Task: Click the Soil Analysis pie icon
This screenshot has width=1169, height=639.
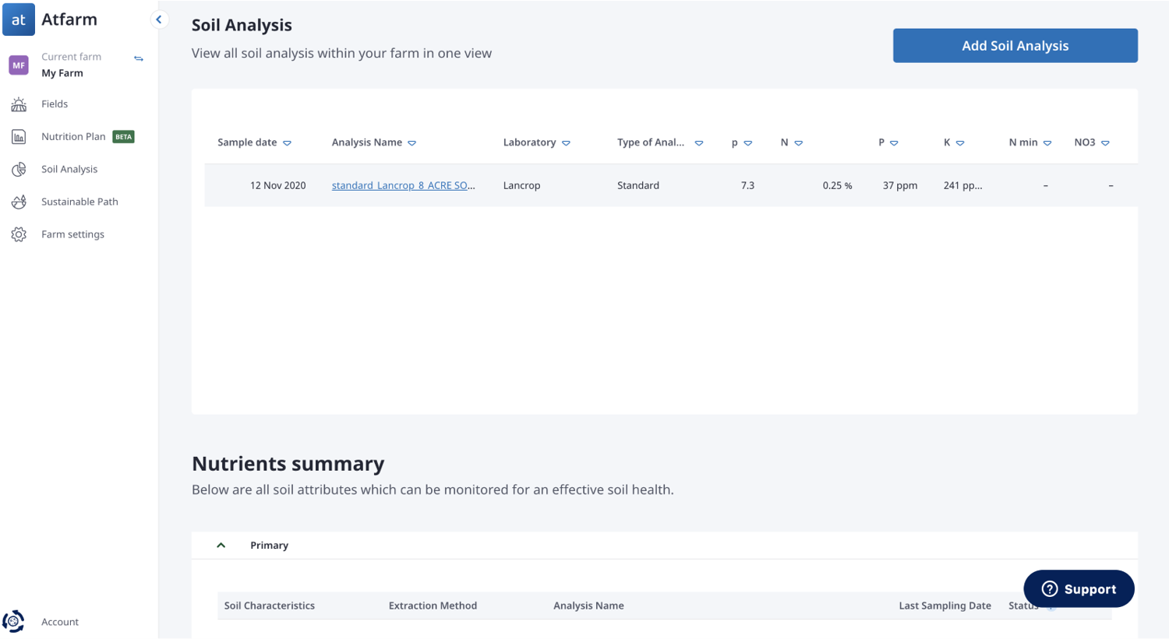Action: (19, 170)
